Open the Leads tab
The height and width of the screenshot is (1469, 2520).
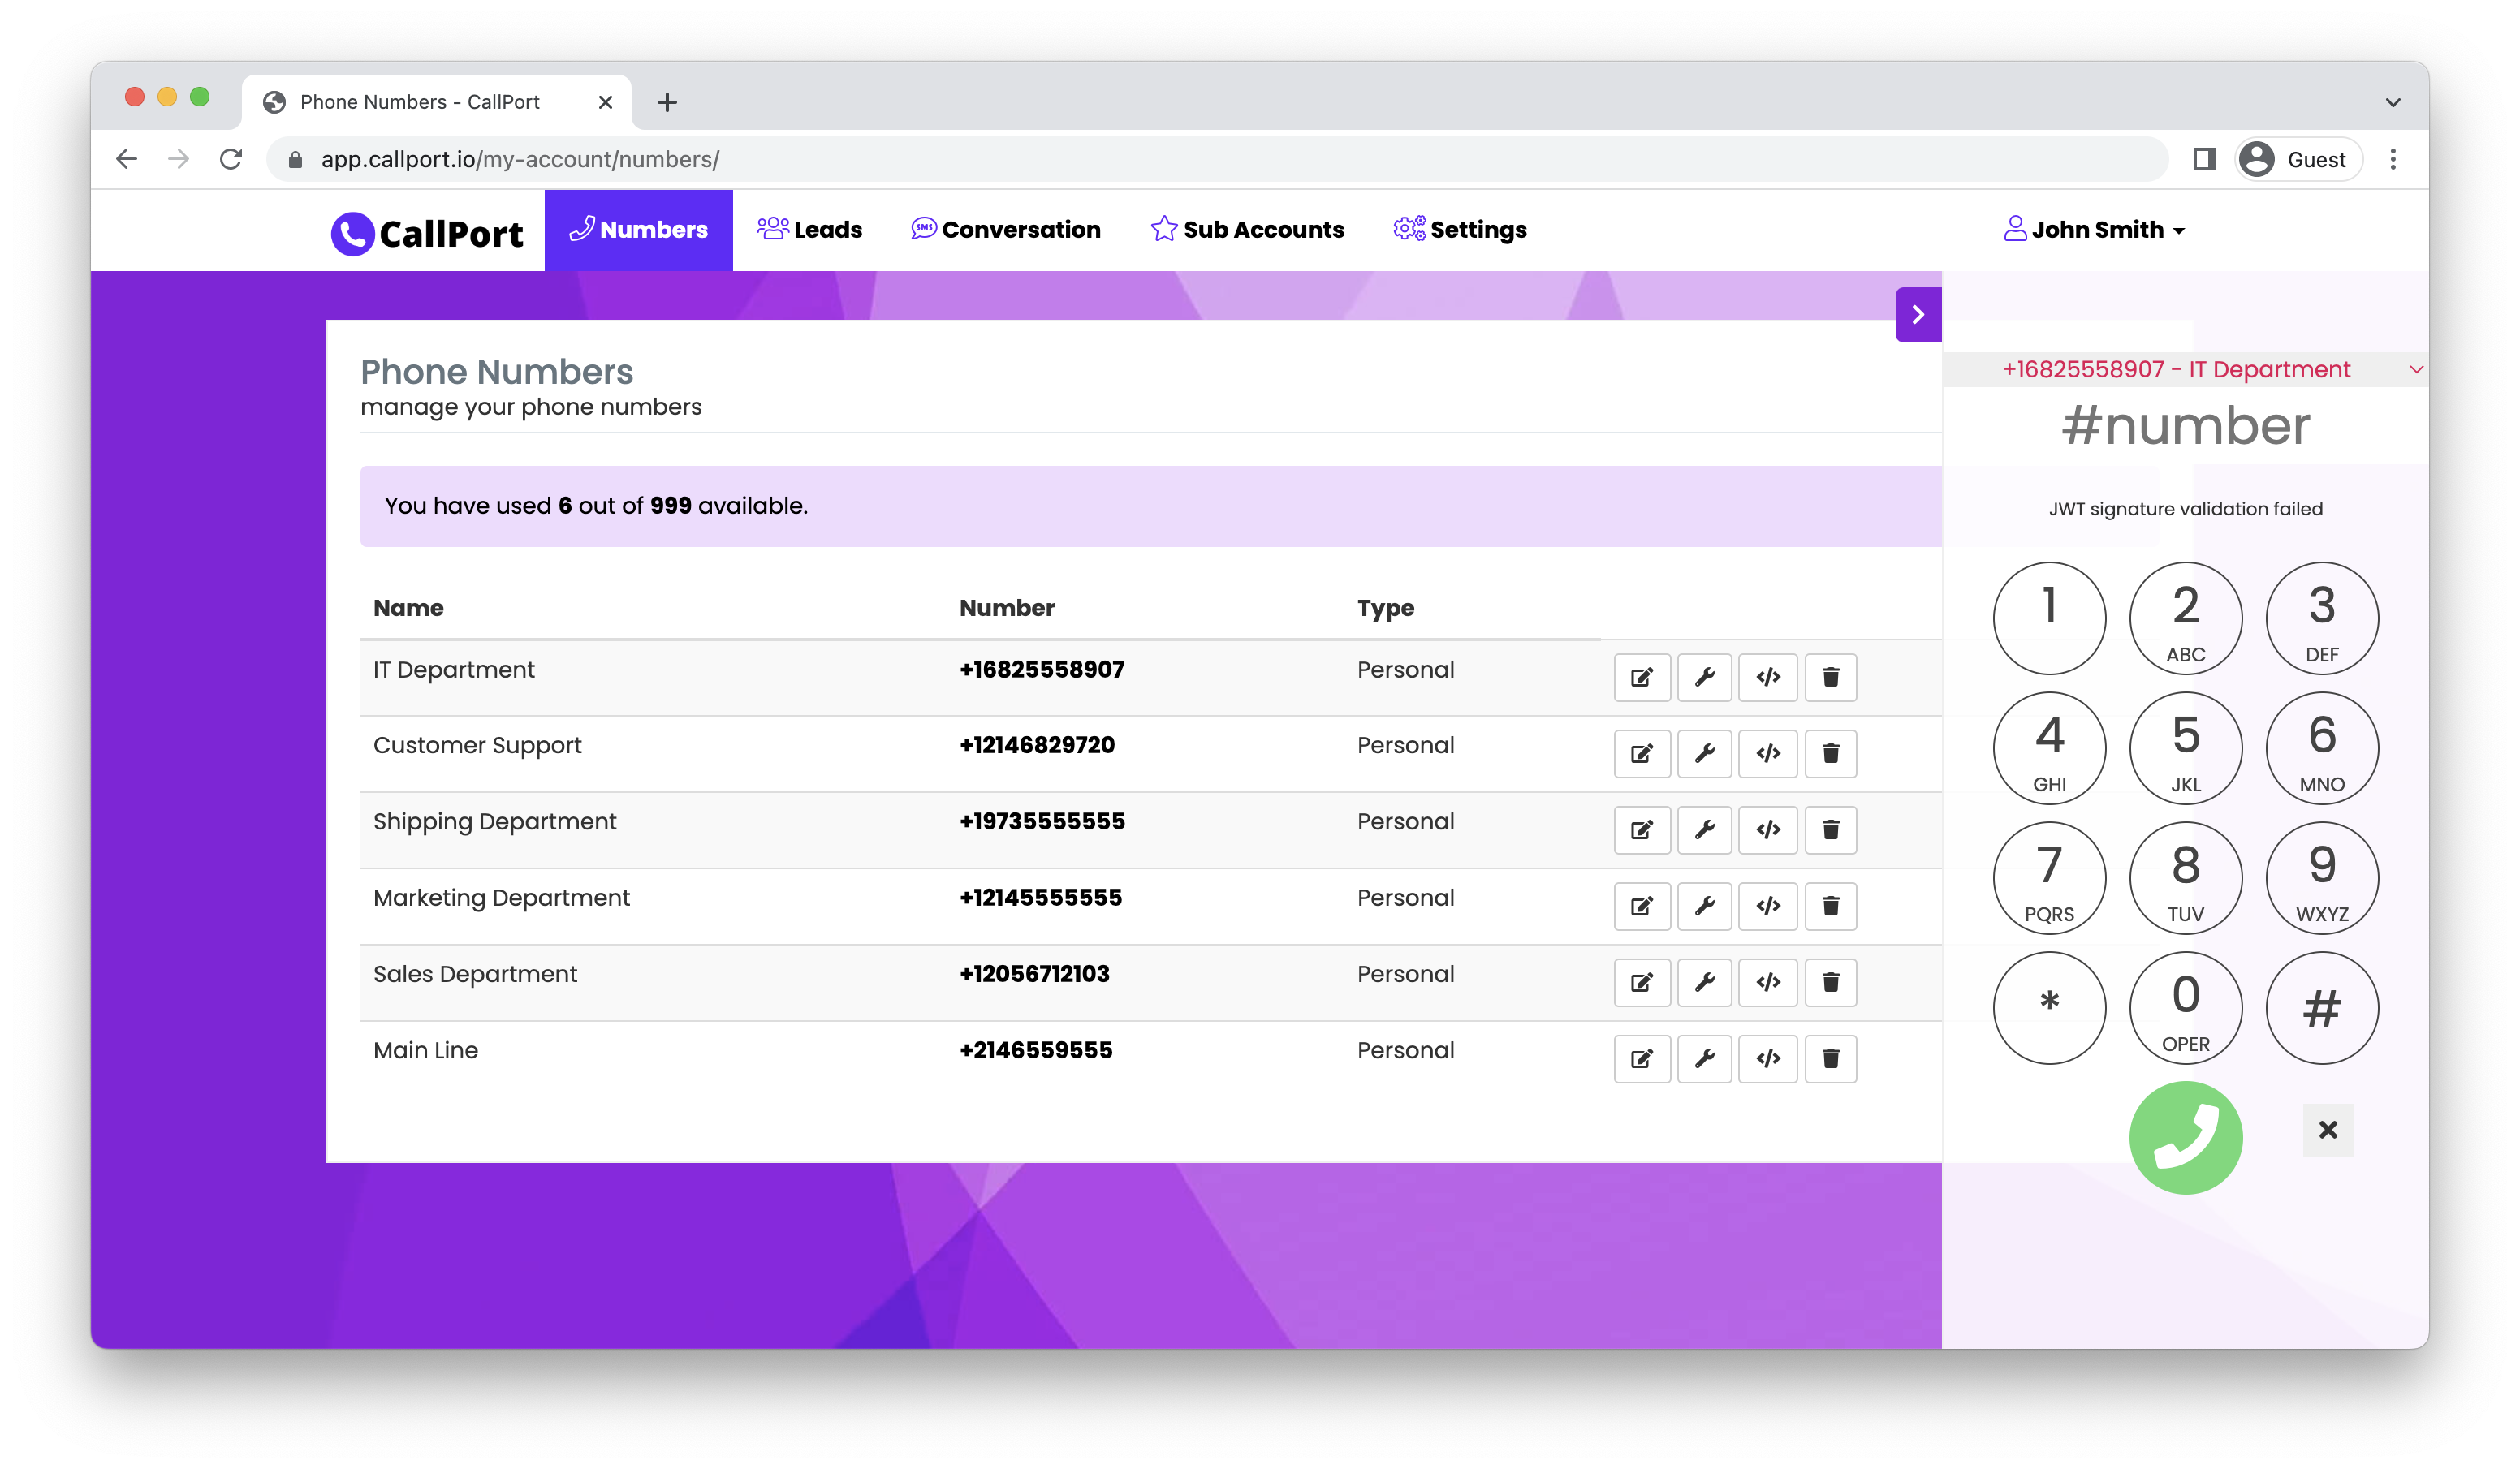pos(809,230)
